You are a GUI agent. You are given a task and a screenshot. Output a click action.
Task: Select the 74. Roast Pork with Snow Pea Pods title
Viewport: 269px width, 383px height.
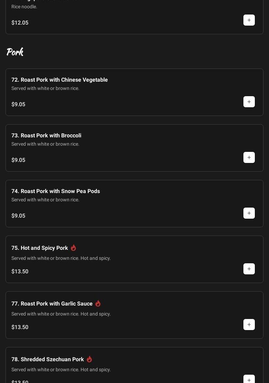pyautogui.click(x=56, y=191)
